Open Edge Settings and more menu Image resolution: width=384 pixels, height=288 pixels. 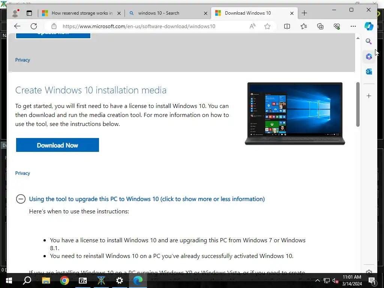click(353, 26)
